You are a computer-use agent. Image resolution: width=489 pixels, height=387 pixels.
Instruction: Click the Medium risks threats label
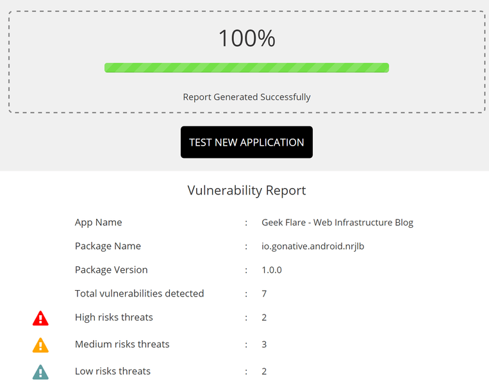tap(122, 345)
